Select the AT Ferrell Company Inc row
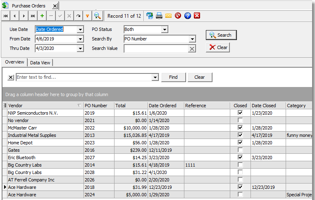This screenshot has width=315, height=200. pos(157,180)
